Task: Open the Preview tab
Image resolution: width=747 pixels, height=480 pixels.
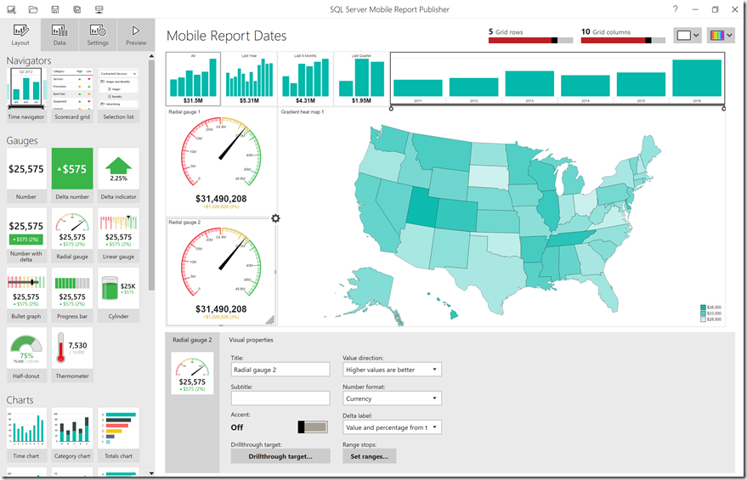Action: [135, 35]
